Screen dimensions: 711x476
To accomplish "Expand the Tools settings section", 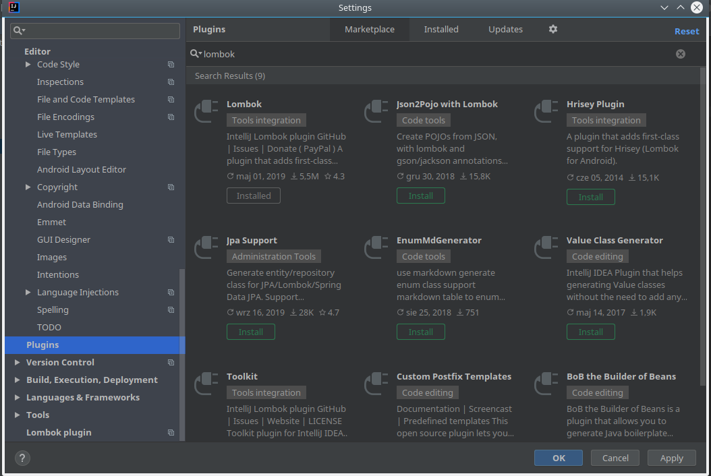I will [x=18, y=415].
